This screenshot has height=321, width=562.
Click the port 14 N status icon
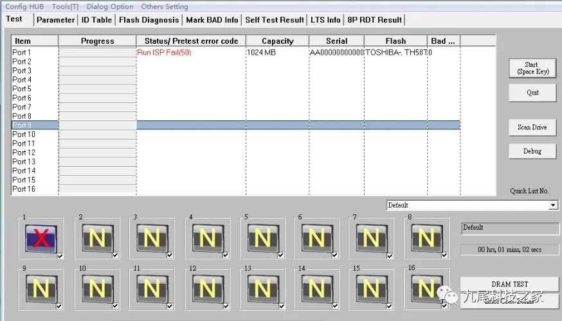coord(316,288)
